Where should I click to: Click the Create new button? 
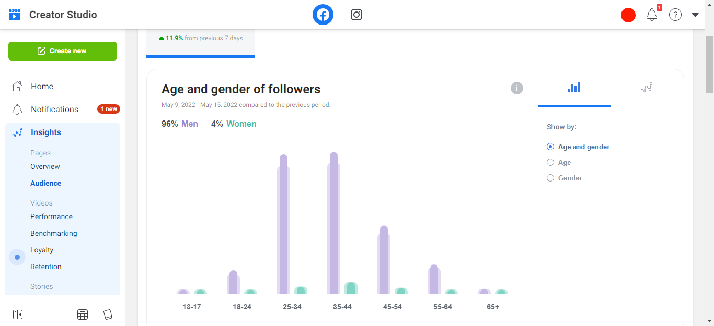tap(63, 51)
